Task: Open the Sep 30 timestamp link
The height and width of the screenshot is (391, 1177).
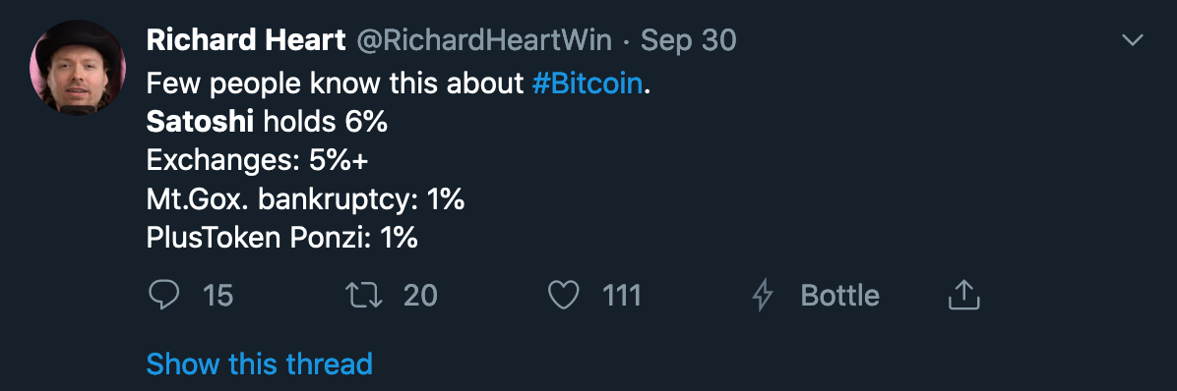Action: coord(688,40)
